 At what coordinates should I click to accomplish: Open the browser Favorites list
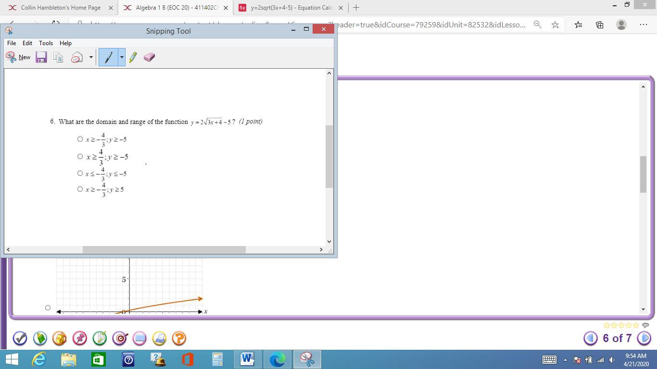coord(578,25)
